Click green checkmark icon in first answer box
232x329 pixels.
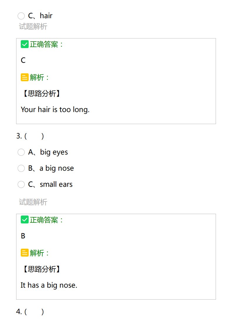pyautogui.click(x=25, y=44)
